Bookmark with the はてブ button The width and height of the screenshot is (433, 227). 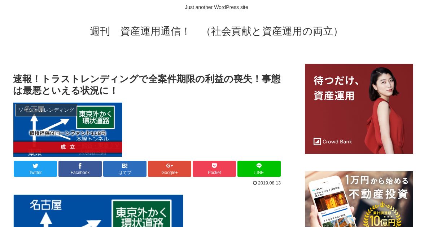(125, 169)
